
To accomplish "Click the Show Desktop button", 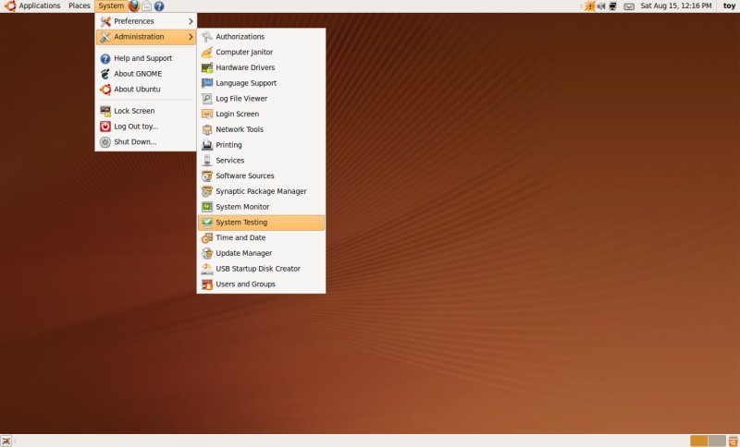I will [x=6, y=441].
